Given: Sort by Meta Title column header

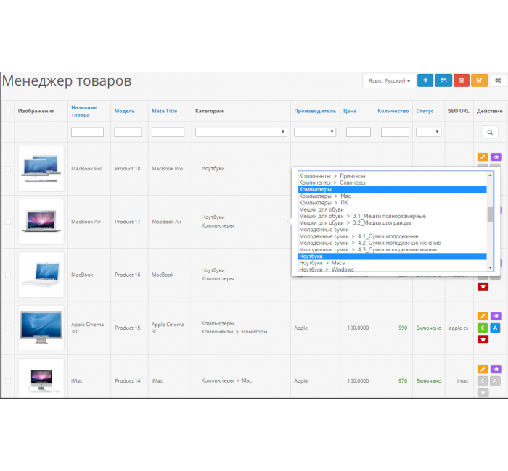Looking at the screenshot, I should [164, 111].
